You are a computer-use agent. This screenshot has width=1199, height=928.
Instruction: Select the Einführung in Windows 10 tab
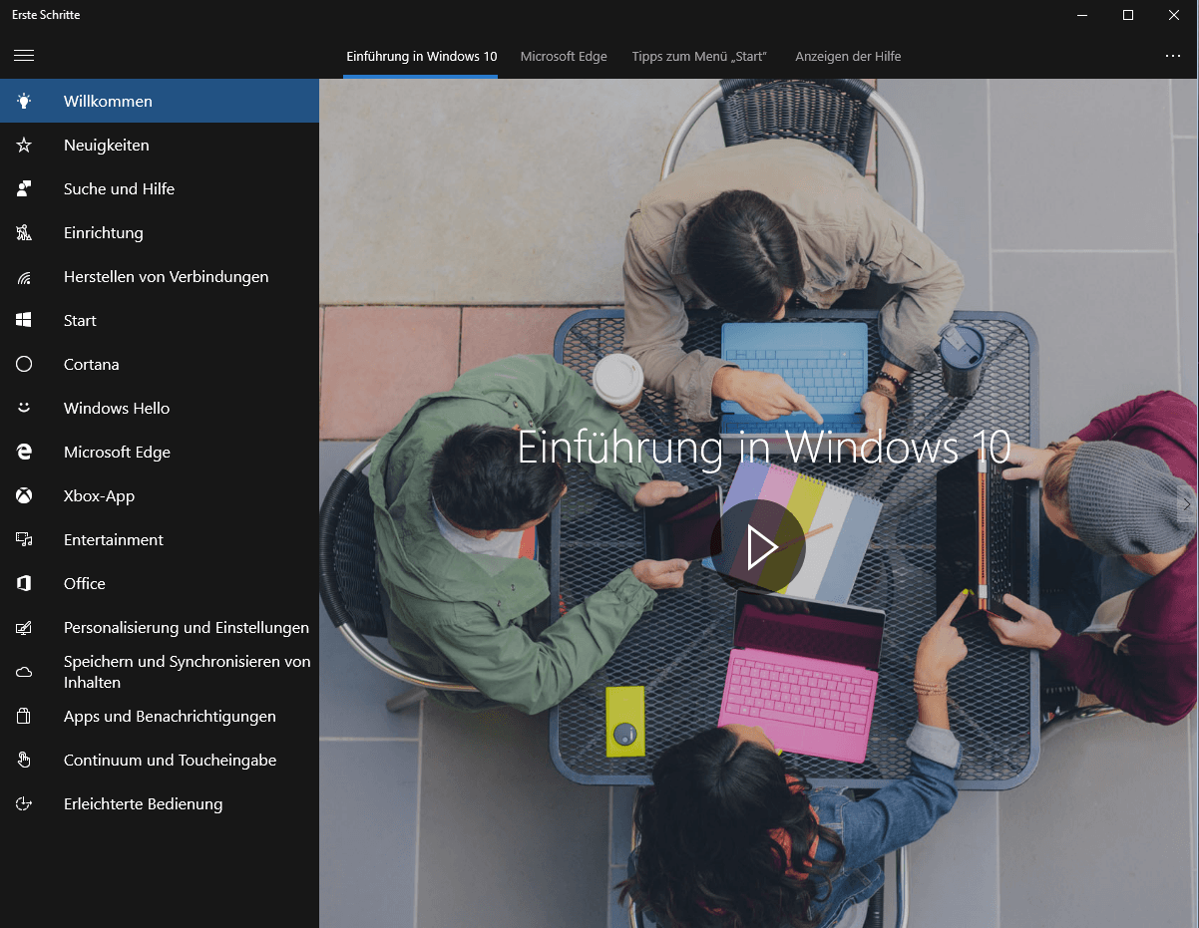tap(421, 56)
